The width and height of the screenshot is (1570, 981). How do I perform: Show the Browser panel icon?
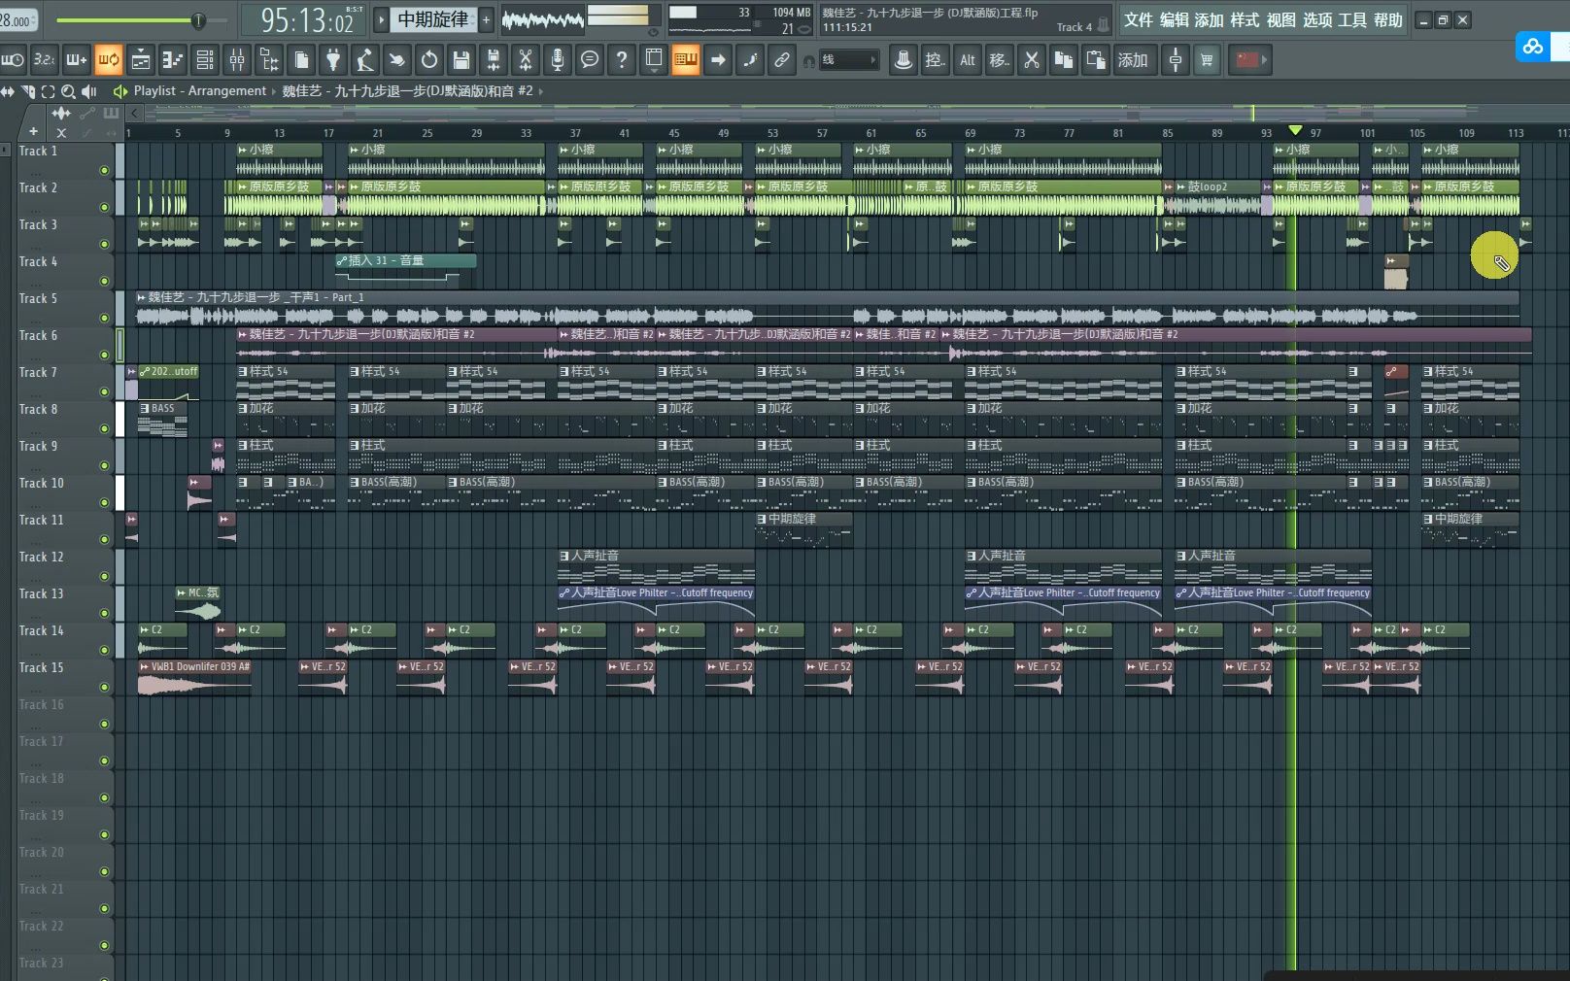pos(269,60)
